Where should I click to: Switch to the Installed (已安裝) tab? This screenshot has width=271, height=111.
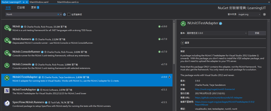(21, 8)
